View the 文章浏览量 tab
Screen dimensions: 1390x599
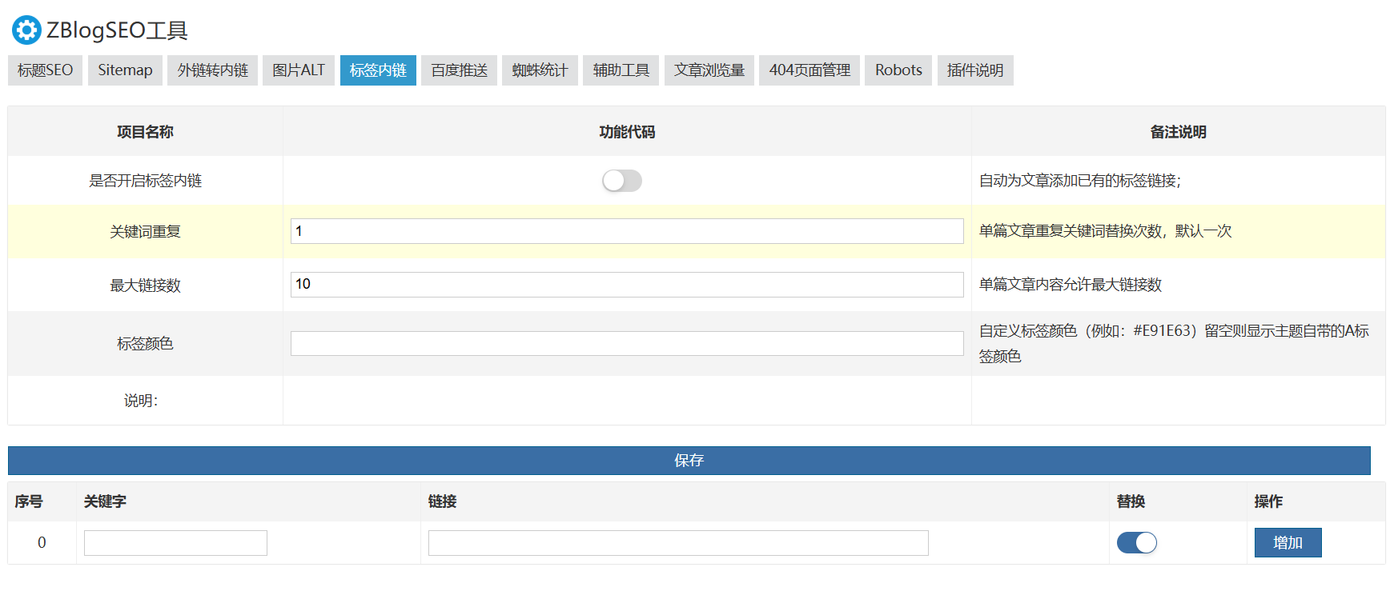tap(709, 70)
